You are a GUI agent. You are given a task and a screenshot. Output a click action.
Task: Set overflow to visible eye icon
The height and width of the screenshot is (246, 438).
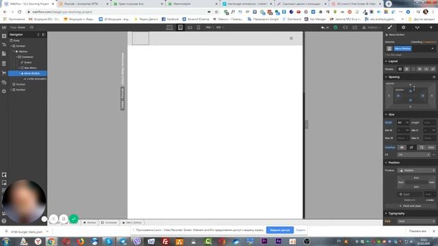(402, 148)
